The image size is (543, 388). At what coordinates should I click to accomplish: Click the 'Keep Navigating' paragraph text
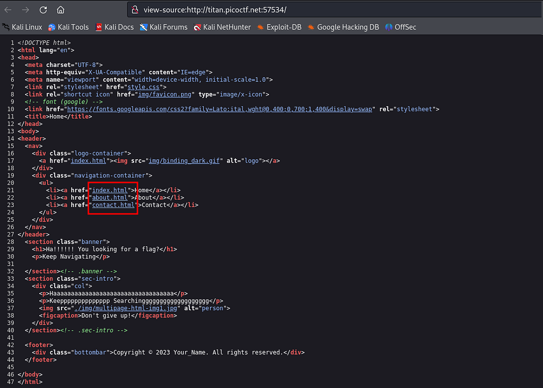coord(69,256)
